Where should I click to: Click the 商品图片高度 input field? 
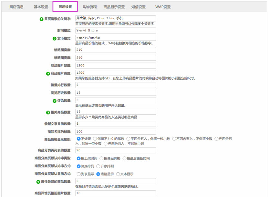[x=116, y=73]
